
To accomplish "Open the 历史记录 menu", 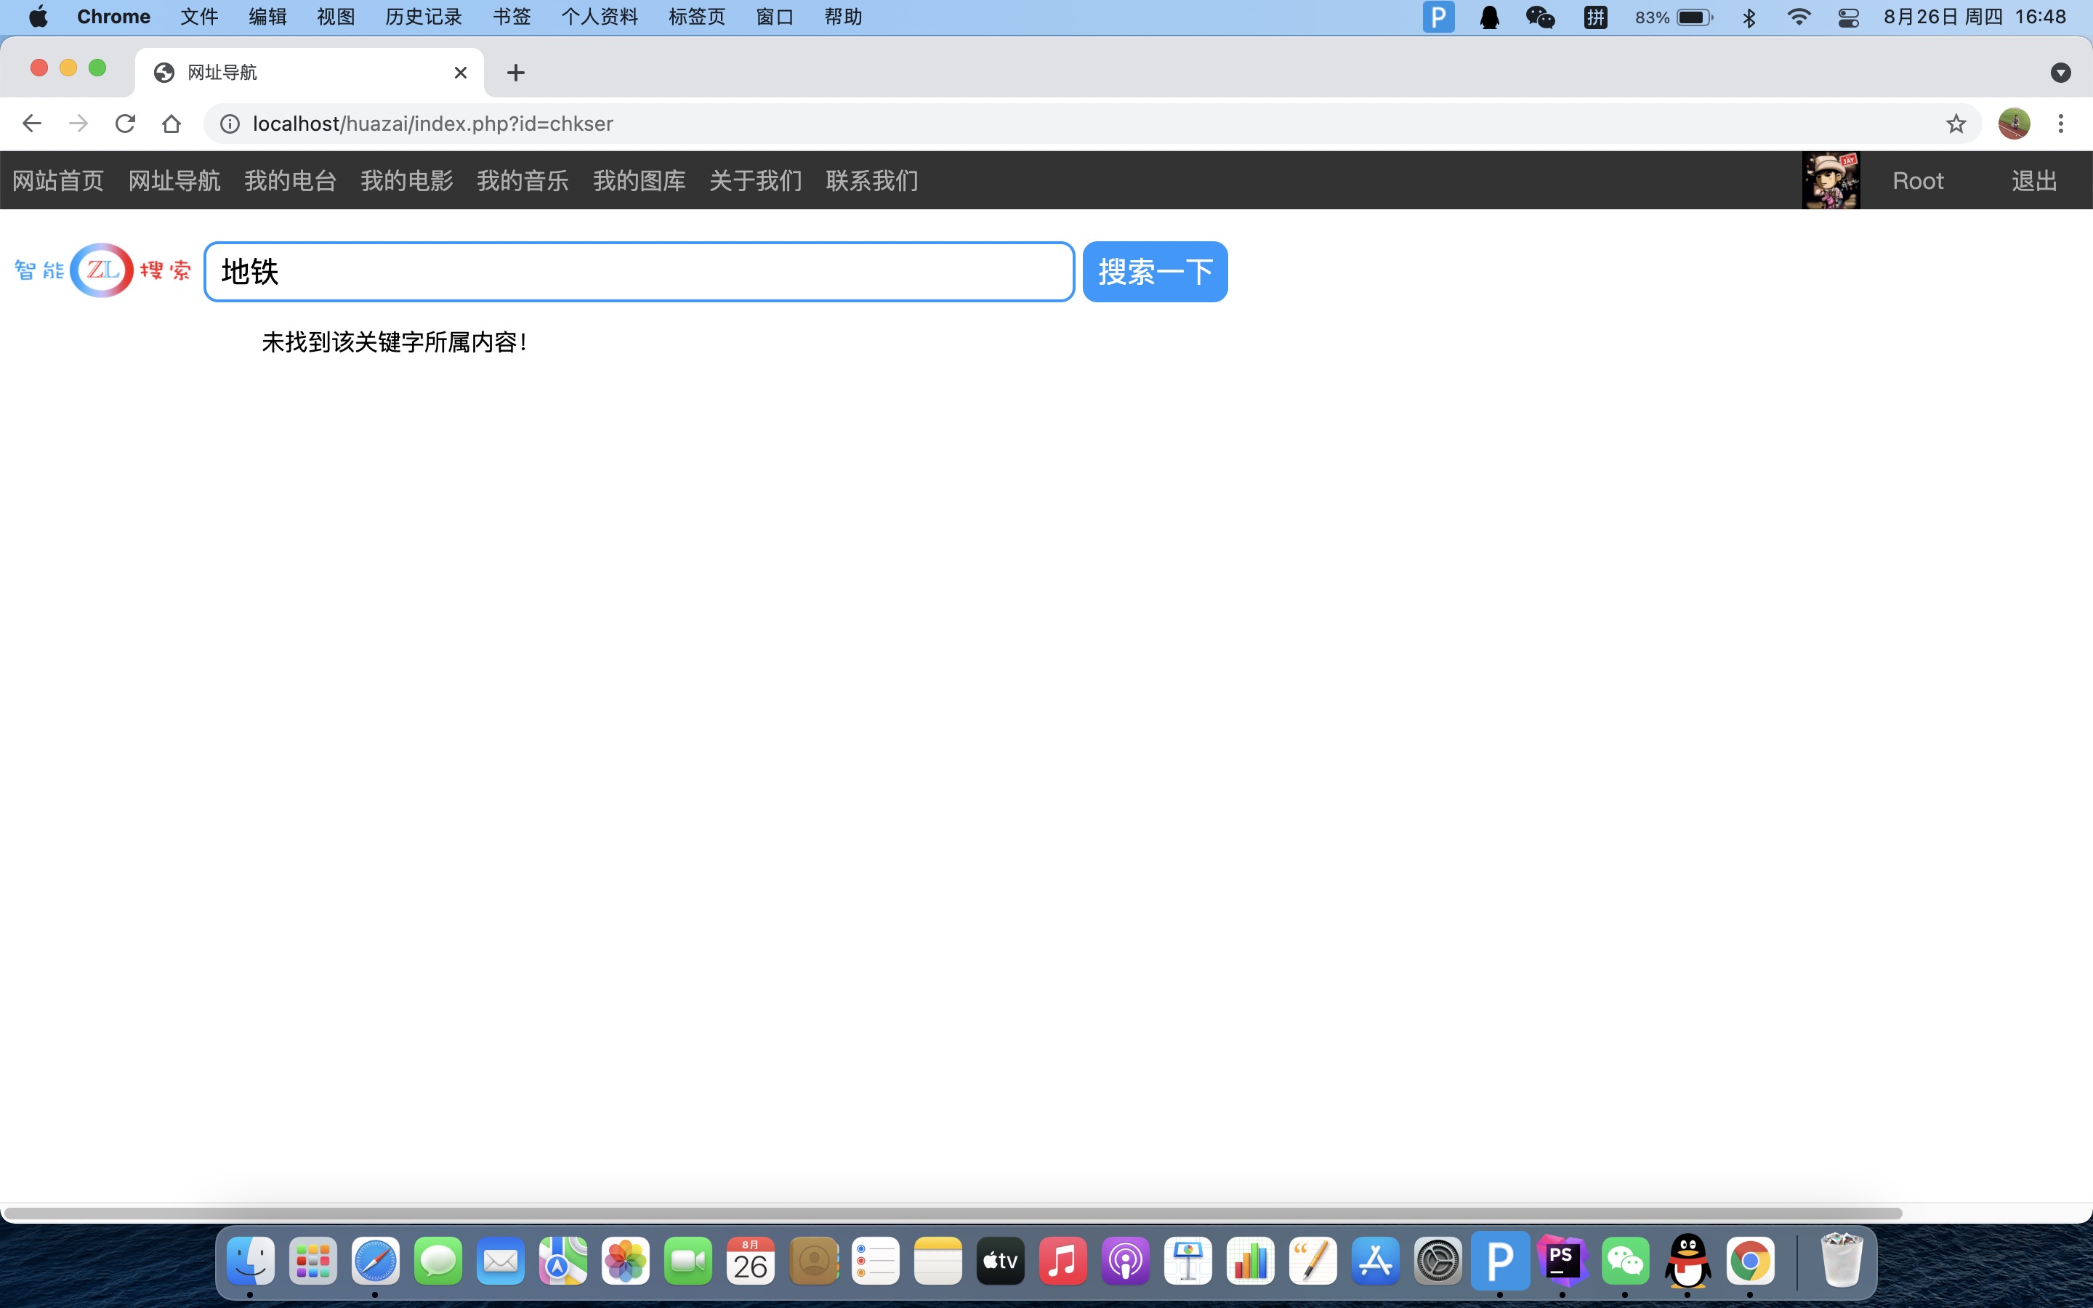I will pyautogui.click(x=423, y=17).
